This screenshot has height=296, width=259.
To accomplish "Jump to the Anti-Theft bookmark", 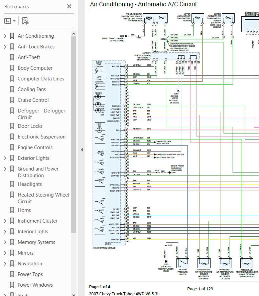I will 29,57.
